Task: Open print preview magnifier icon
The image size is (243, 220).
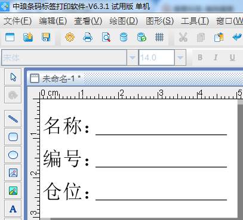Action: point(106,37)
